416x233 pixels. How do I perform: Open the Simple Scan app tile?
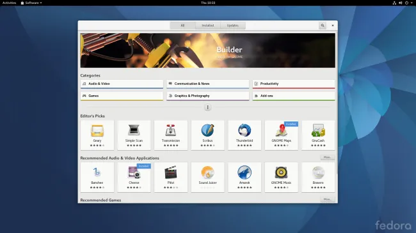134,135
